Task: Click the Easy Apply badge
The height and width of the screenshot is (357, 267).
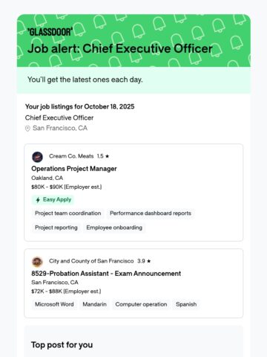Action: point(53,200)
